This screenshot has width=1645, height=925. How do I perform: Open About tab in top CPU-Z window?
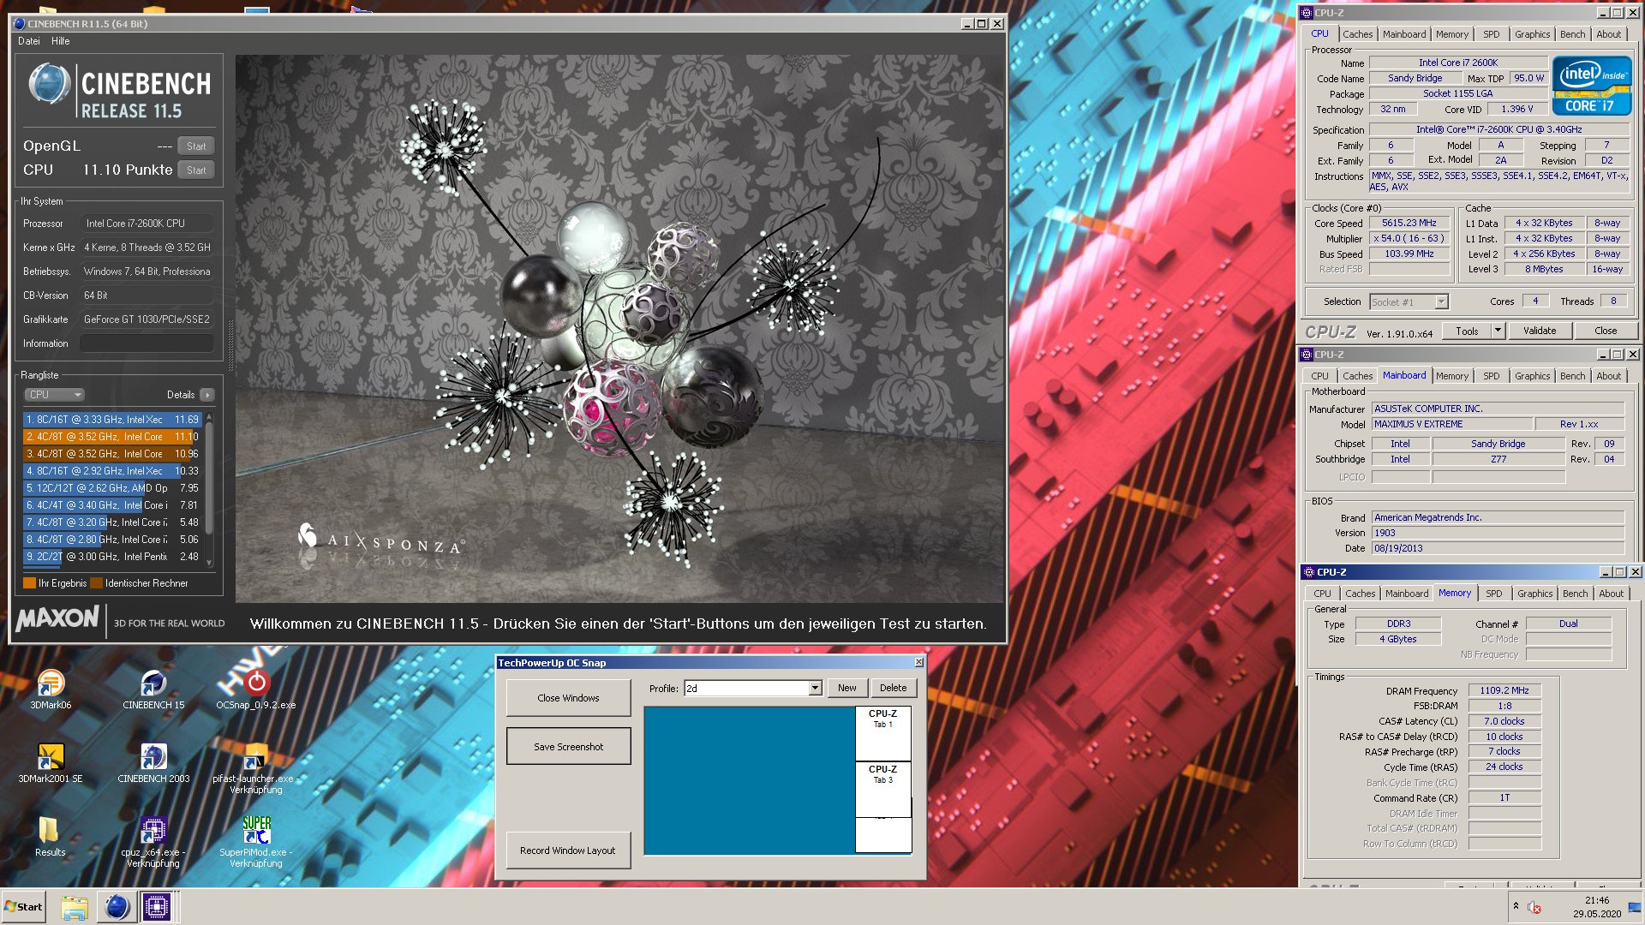pos(1609,34)
